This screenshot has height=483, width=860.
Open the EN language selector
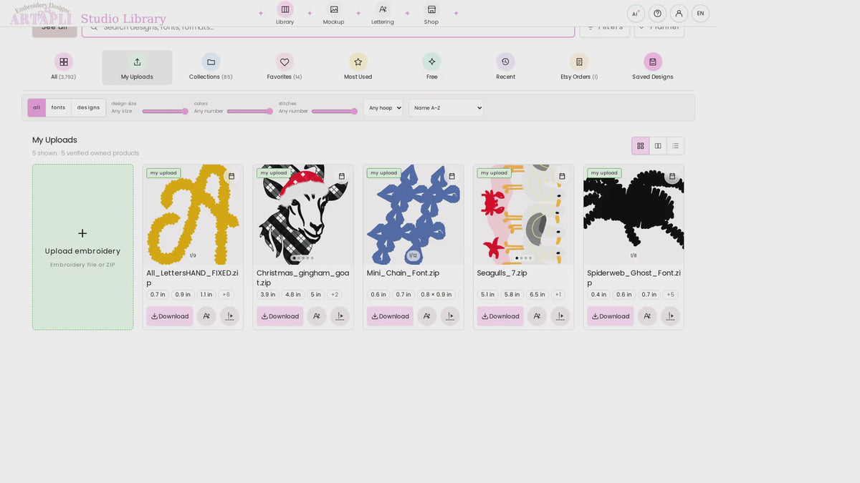click(x=700, y=14)
